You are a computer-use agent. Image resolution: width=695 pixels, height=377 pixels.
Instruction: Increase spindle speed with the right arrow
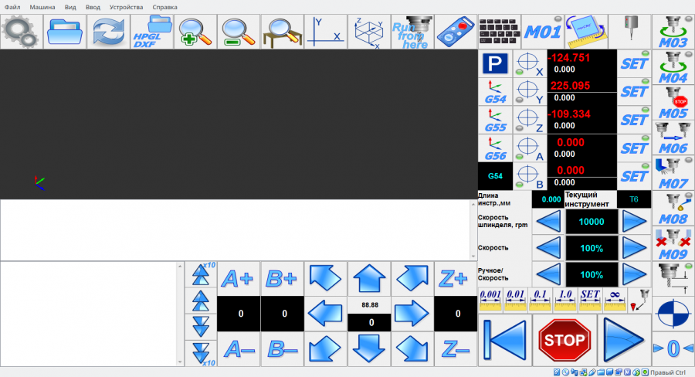click(634, 222)
